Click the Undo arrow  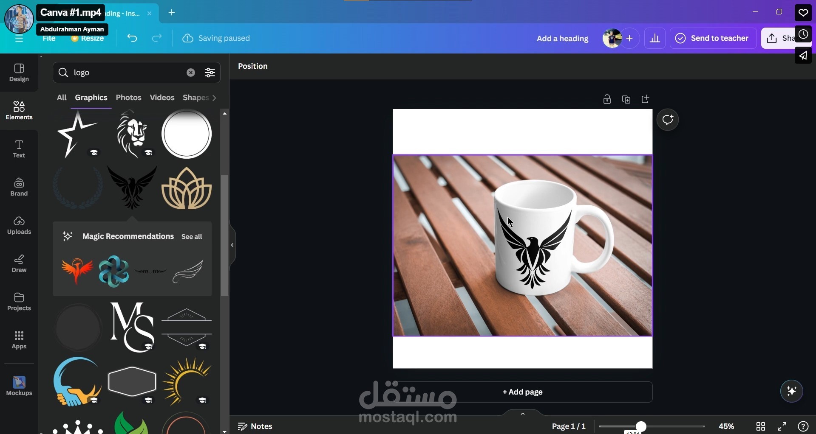coord(132,38)
